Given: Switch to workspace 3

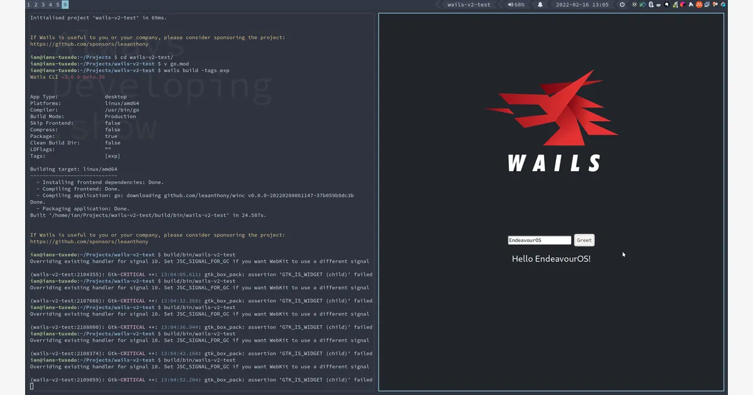Looking at the screenshot, I should 43,4.
